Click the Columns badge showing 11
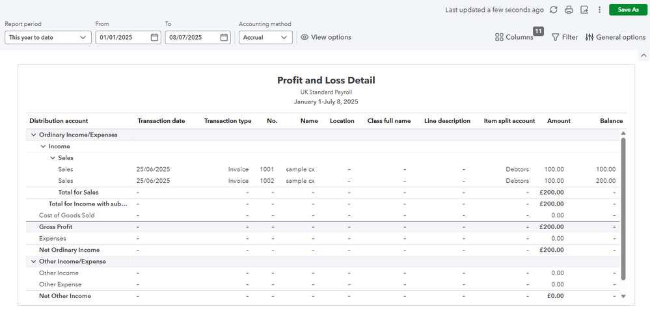This screenshot has height=311, width=650. pos(538,31)
